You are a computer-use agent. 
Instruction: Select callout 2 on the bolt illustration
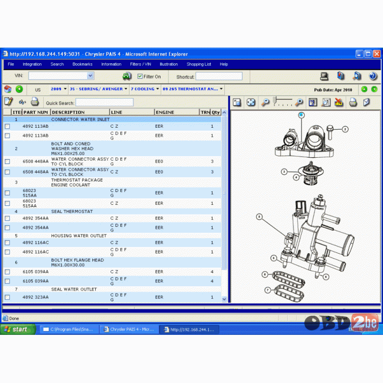point(345,129)
